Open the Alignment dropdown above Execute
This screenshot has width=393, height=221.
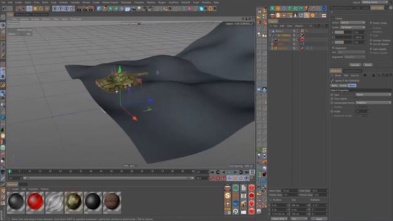(x=355, y=57)
